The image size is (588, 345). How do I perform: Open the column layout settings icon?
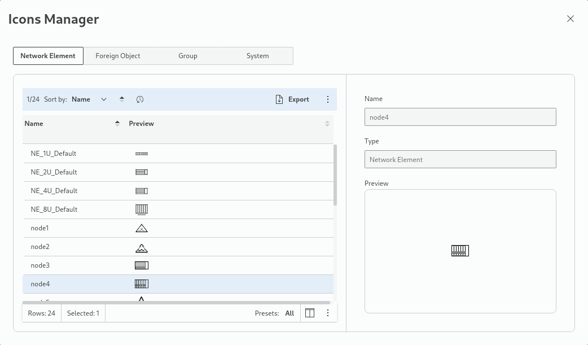310,313
